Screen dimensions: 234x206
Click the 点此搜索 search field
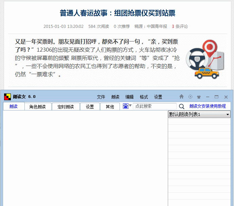[155, 106]
